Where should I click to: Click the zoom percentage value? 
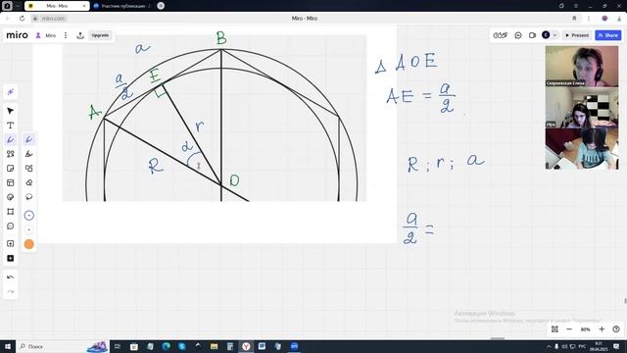click(x=586, y=329)
